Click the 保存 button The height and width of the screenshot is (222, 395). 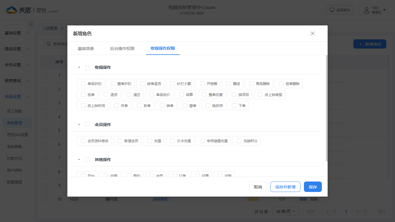313,187
